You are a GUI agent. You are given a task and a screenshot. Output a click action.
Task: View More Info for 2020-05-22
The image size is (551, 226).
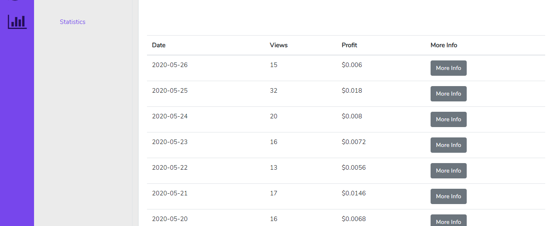point(448,171)
